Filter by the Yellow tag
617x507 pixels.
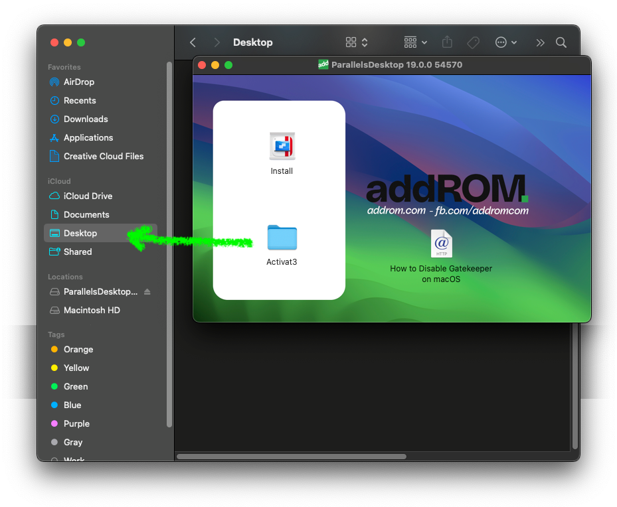[101, 368]
